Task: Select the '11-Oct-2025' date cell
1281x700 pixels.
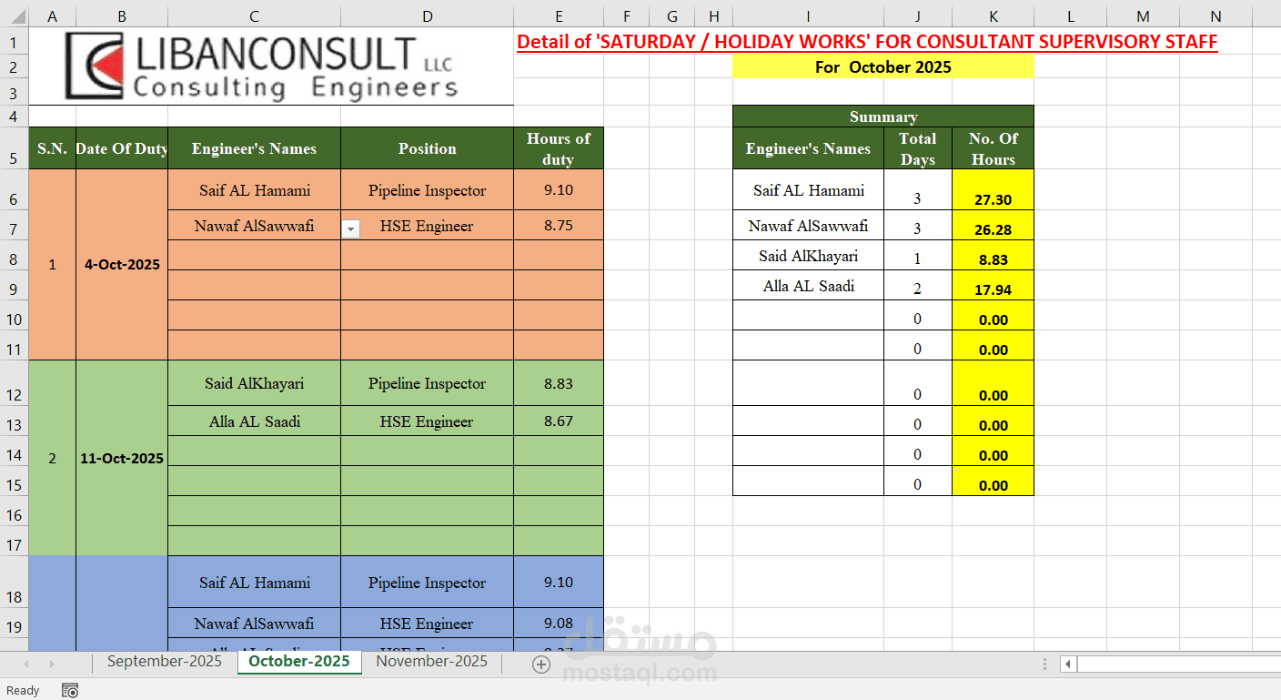Action: point(122,458)
